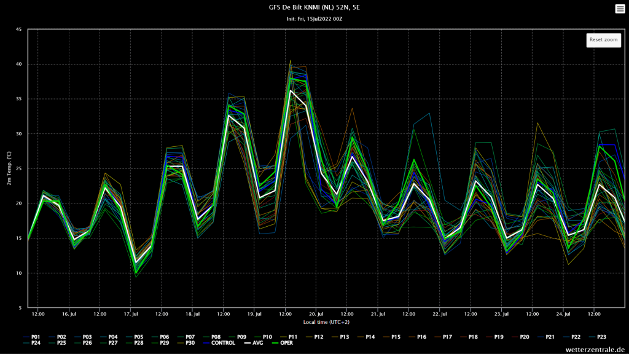Open the wetterzentrale.de credits link
The image size is (629, 354).
pos(595,350)
